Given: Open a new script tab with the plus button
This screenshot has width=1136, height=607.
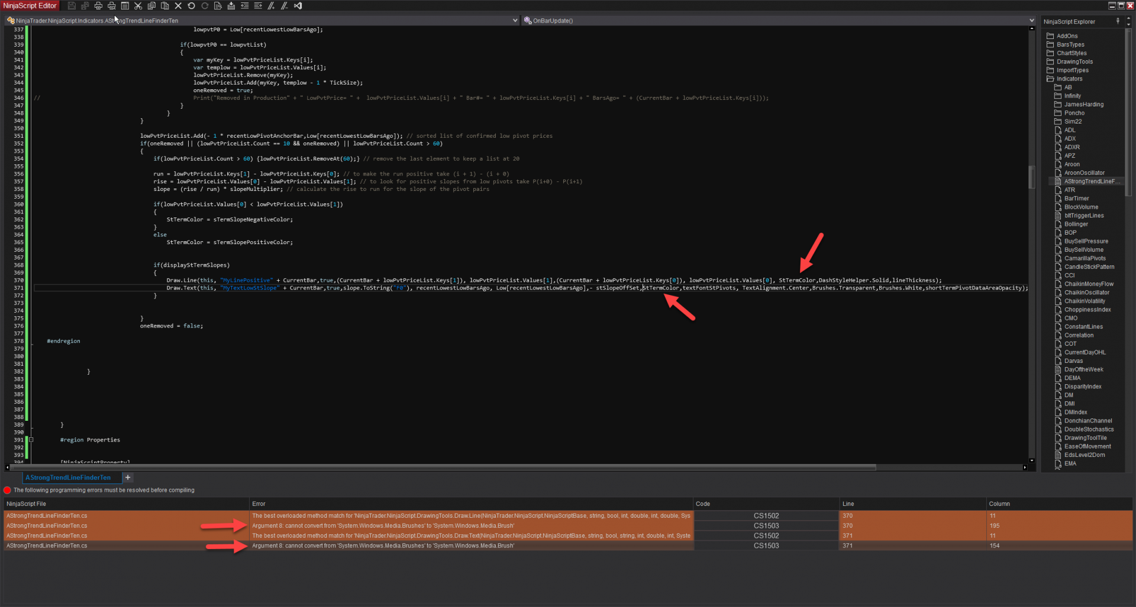Looking at the screenshot, I should point(128,477).
